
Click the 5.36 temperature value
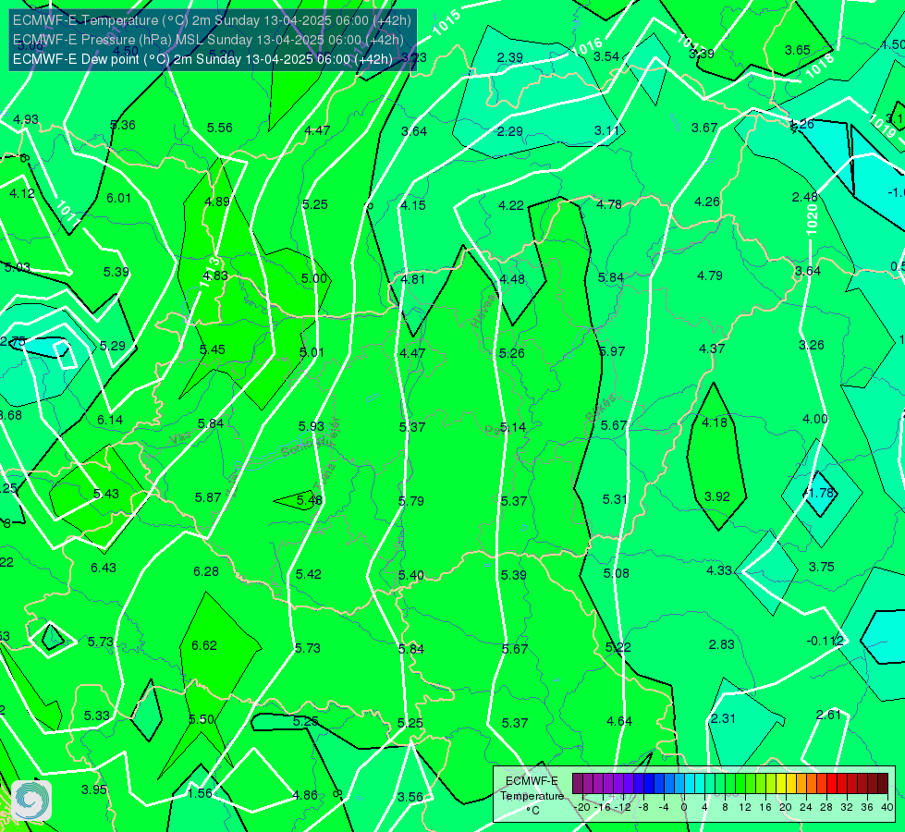[123, 125]
